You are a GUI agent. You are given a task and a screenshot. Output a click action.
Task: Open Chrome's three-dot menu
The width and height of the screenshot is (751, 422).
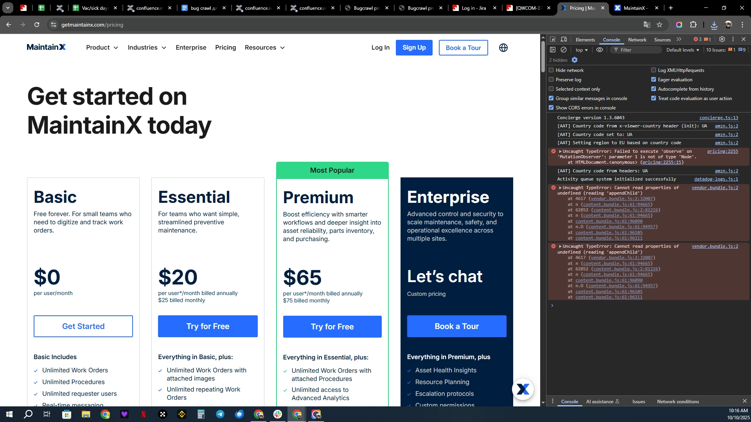point(742,25)
